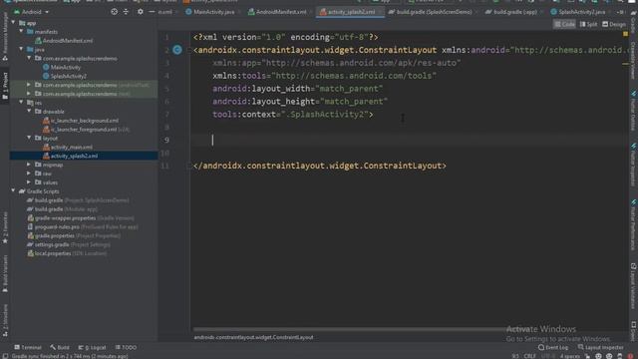Switch editor to Split view
The height and width of the screenshot is (359, 638).
point(588,24)
